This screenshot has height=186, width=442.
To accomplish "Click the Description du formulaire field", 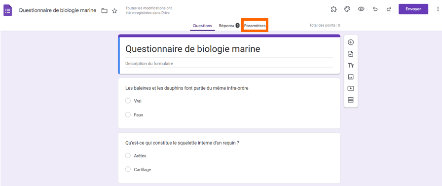I will 229,64.
